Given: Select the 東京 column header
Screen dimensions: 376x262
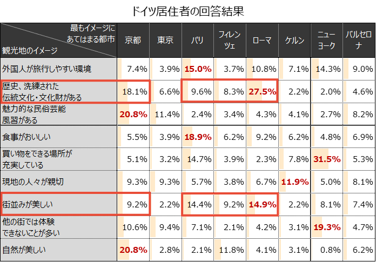Looking at the screenshot, I should (165, 41).
